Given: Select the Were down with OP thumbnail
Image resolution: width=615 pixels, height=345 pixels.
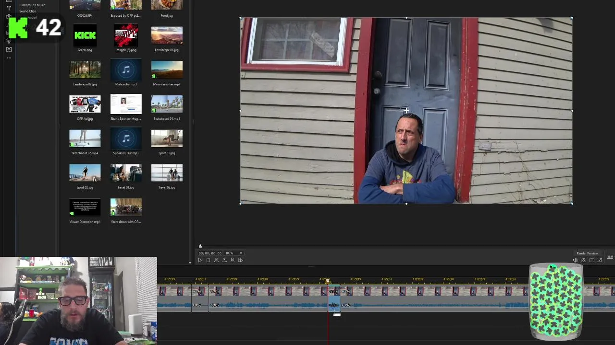Looking at the screenshot, I should [126, 207].
